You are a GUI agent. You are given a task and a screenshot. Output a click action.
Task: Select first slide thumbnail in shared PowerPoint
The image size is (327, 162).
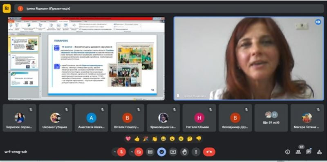click(x=25, y=44)
